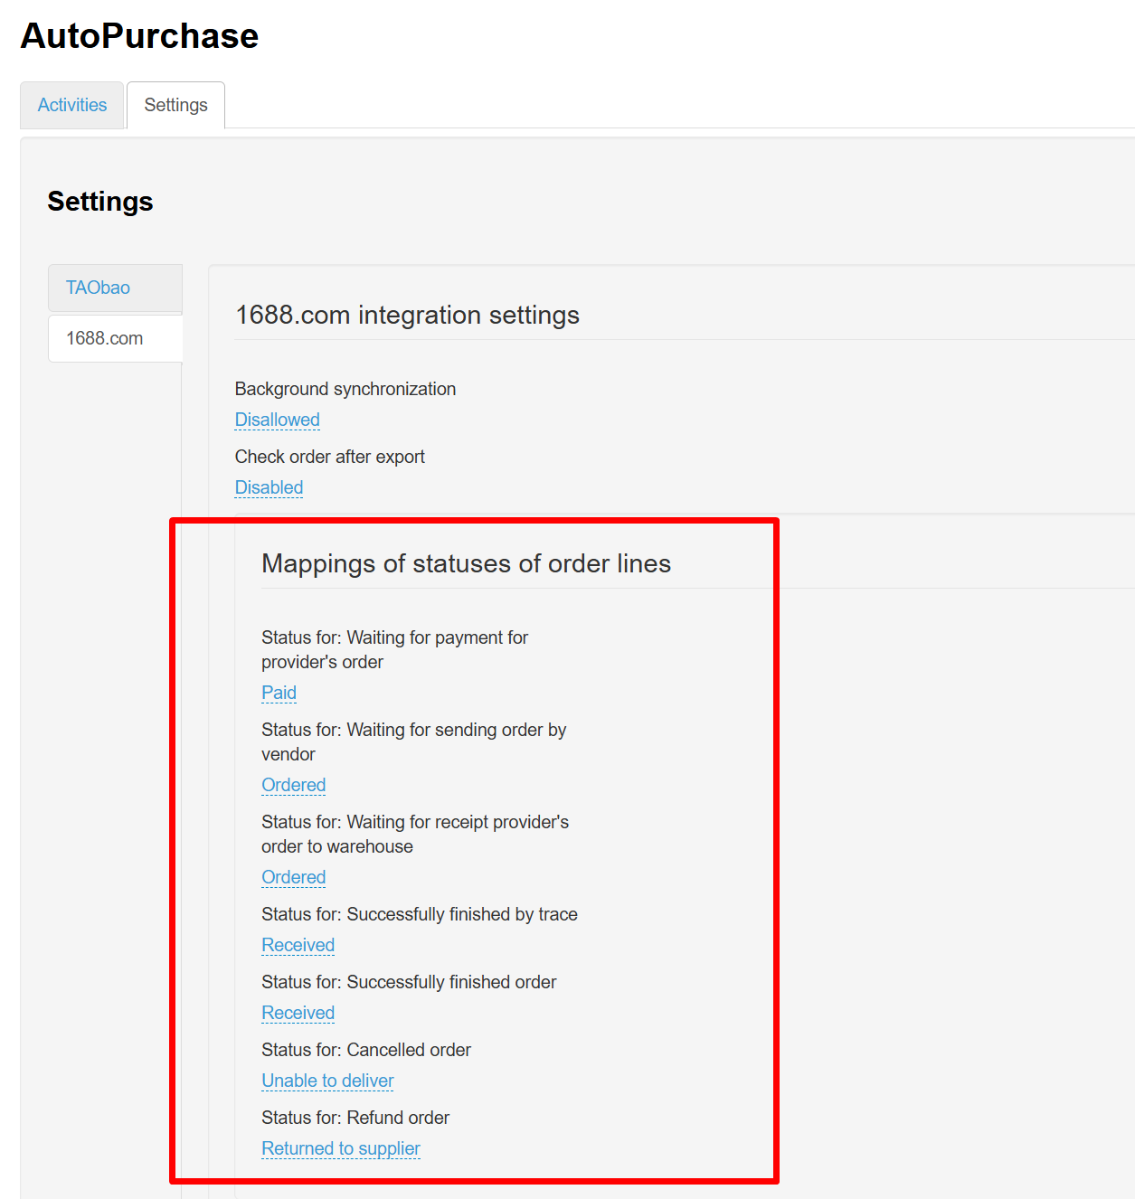This screenshot has width=1135, height=1199.
Task: Click the 'Background synchronization' label
Action: click(345, 389)
